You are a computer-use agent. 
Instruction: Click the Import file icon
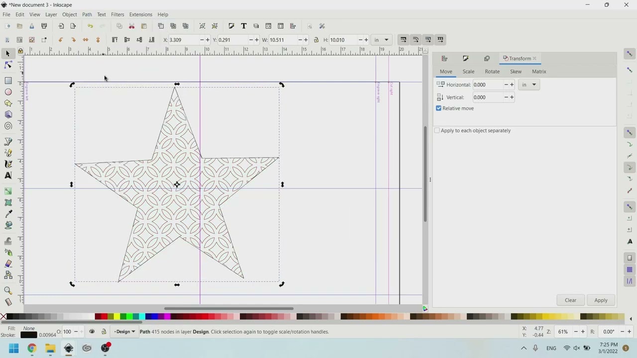point(61,26)
